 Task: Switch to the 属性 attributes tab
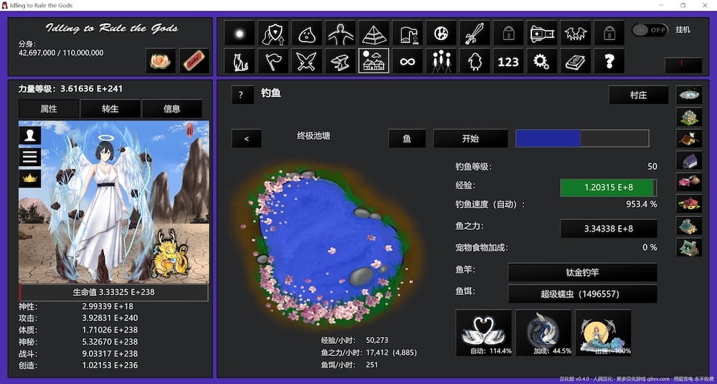tap(49, 109)
